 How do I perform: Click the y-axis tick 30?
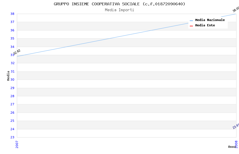(12, 80)
